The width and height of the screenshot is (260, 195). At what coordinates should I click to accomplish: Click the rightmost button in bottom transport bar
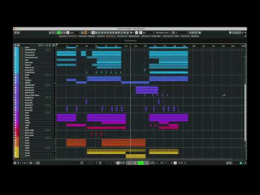point(245,163)
